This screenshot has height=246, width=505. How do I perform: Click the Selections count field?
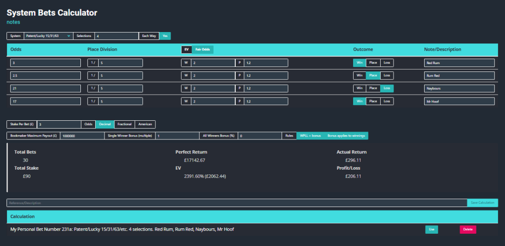[x=116, y=36]
